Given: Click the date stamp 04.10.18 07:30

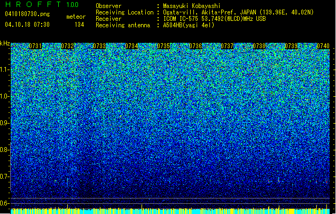Looking at the screenshot, I should pos(27,25).
